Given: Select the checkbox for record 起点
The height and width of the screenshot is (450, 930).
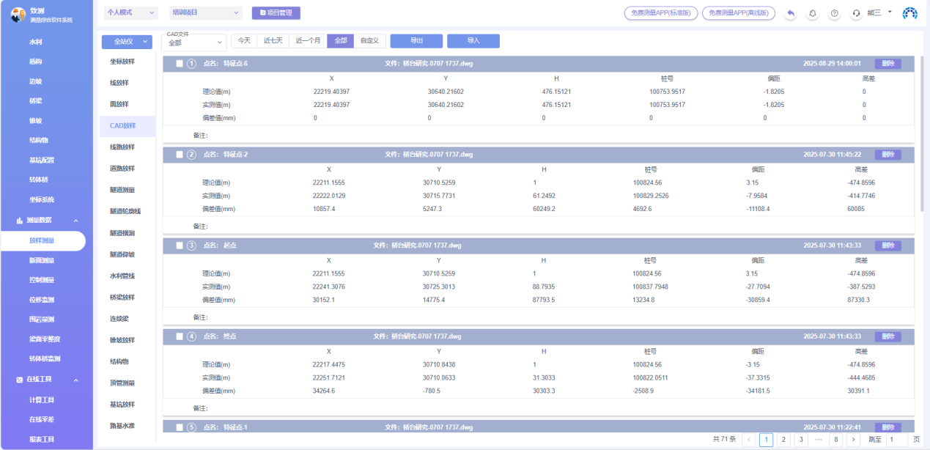Looking at the screenshot, I should tap(180, 246).
